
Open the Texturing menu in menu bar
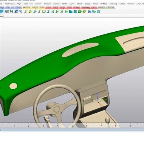[x=113, y=4]
